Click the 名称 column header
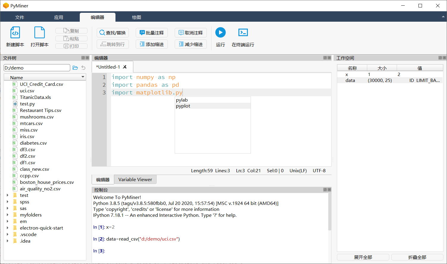Image resolution: width=447 pixels, height=264 pixels. click(352, 68)
